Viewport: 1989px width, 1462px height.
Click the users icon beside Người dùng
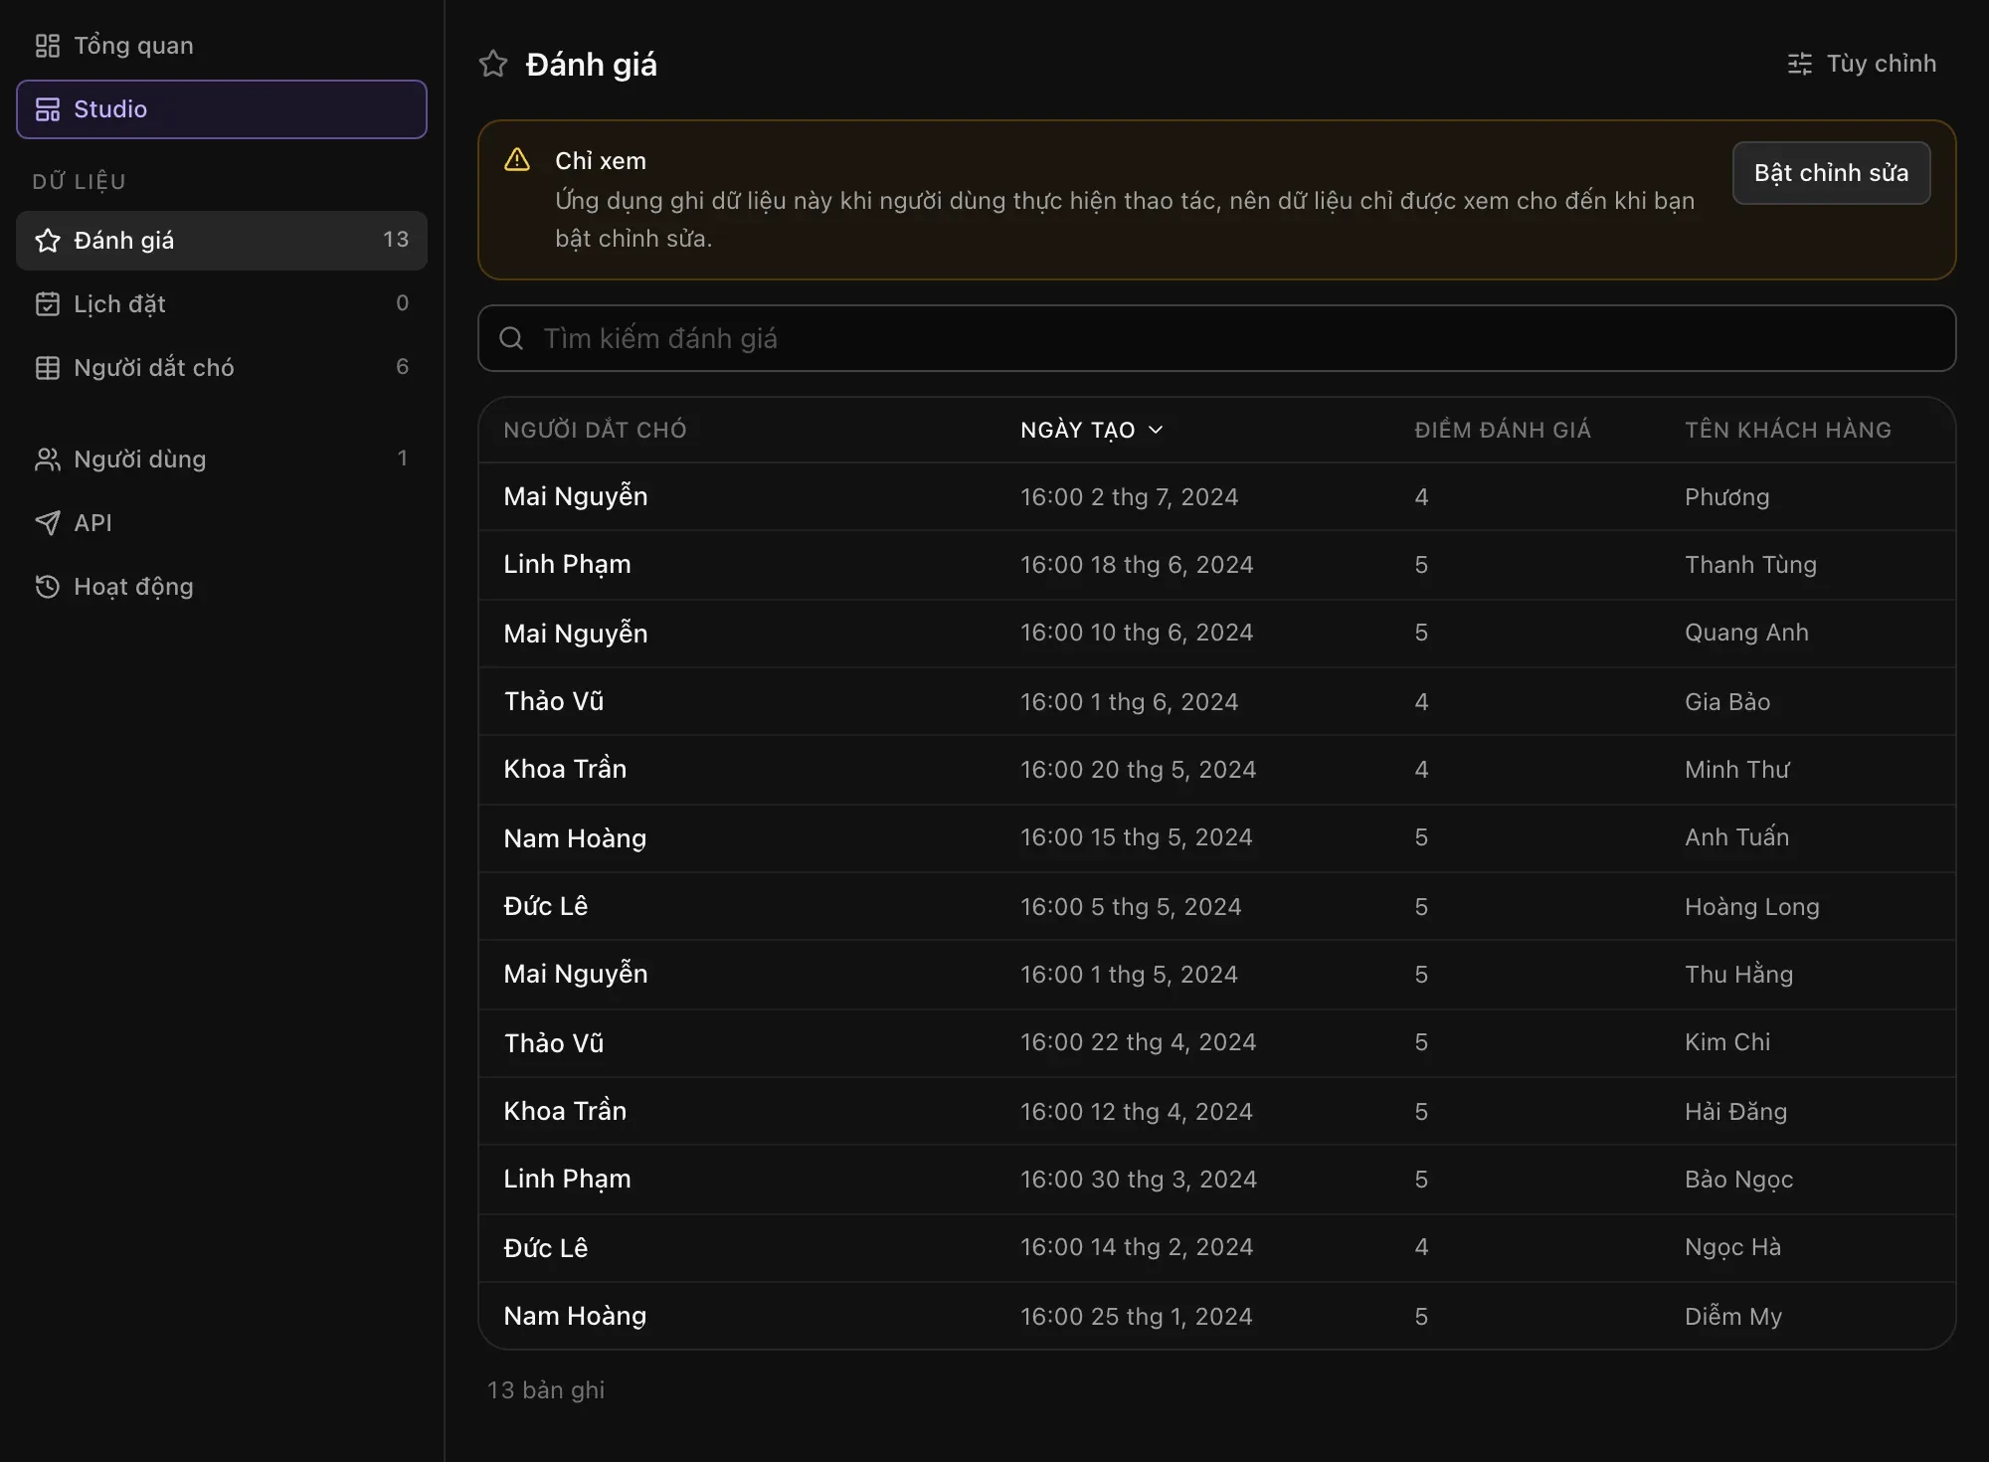point(47,459)
